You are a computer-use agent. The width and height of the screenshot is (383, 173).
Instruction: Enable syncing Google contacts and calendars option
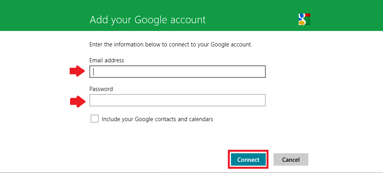tap(94, 119)
